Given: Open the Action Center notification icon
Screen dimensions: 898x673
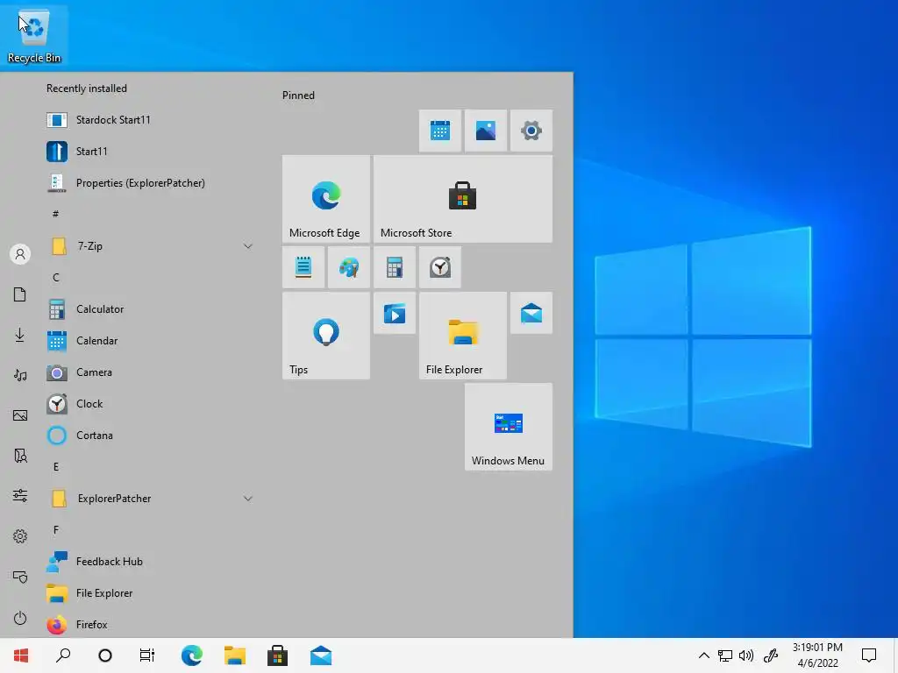Looking at the screenshot, I should click(x=869, y=655).
